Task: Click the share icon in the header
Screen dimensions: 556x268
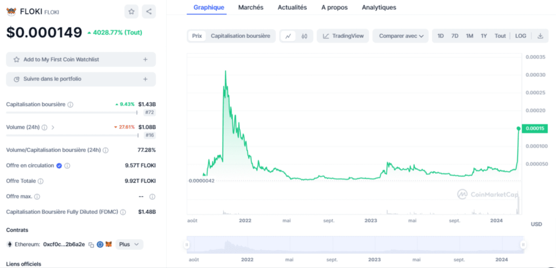Action: pyautogui.click(x=149, y=11)
